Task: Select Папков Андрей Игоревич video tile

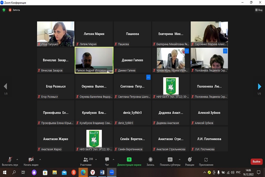Action: [x=94, y=60]
